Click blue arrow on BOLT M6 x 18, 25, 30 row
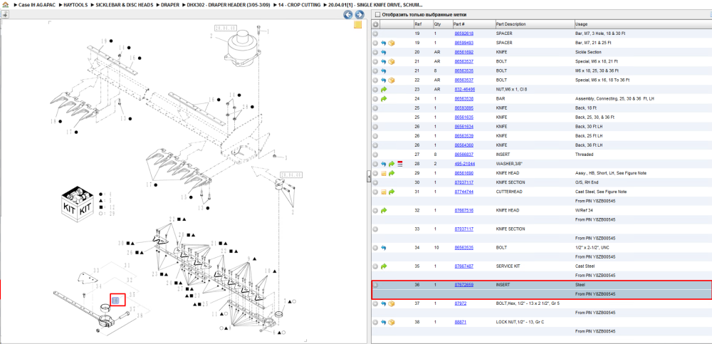This screenshot has height=344, width=712. [x=384, y=71]
